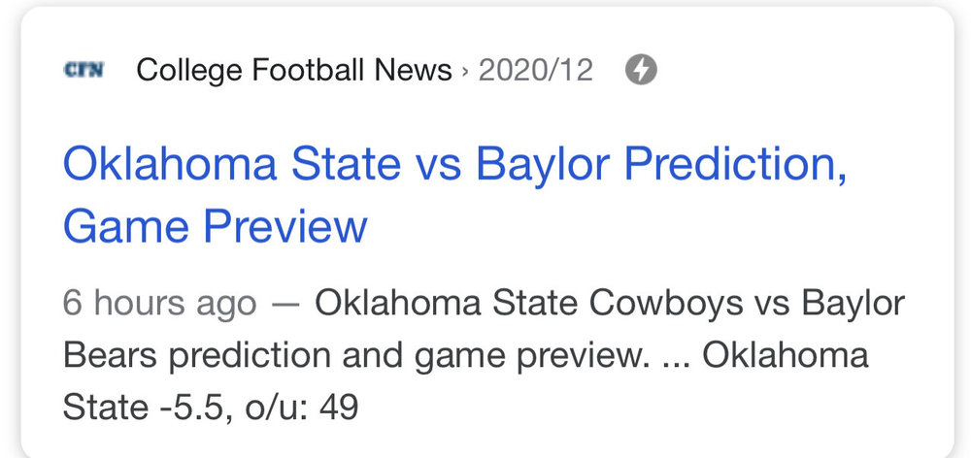Click the dash after the timestamp
Image resolution: width=971 pixels, height=458 pixels.
coord(285,304)
